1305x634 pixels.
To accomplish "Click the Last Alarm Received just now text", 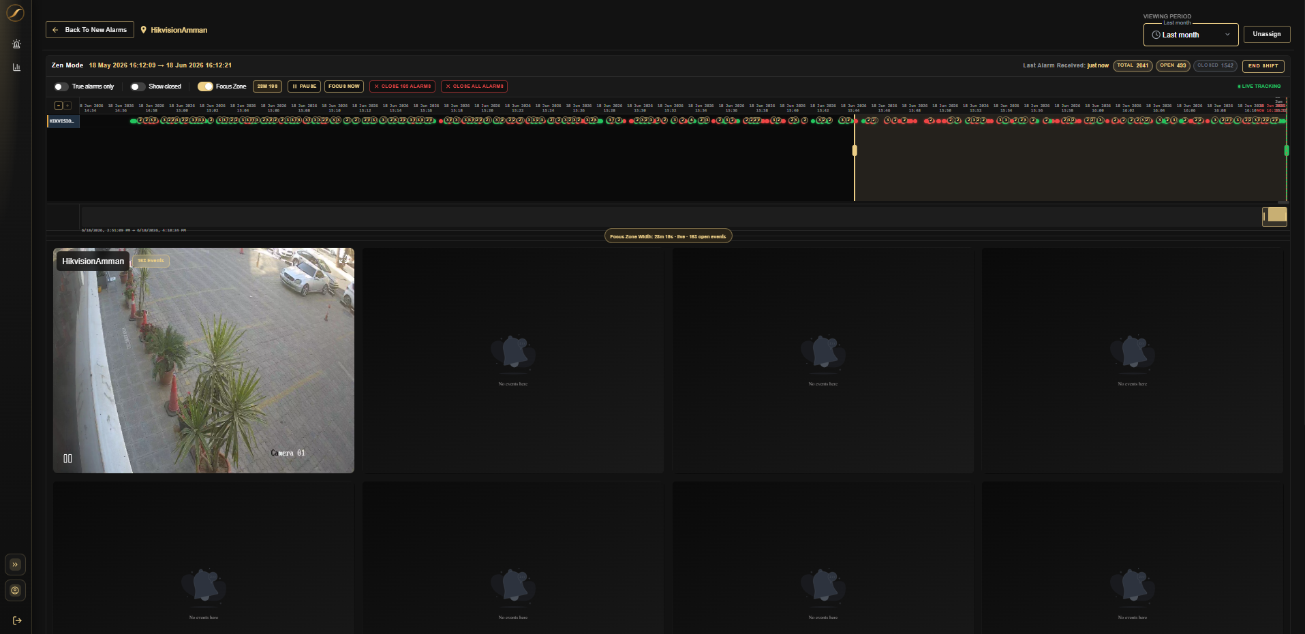I will tap(1066, 66).
